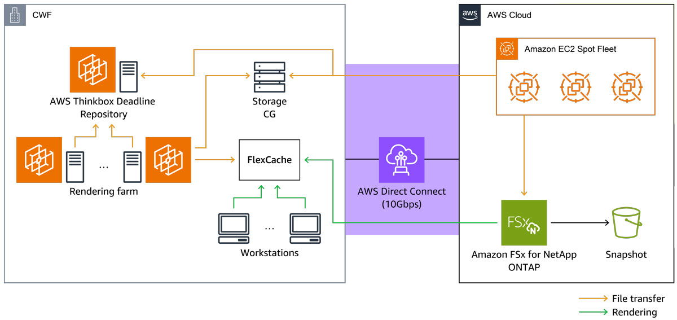Click the Amazon EC2 Spot Fleet header icon
Screen dimensions: 677x320
point(507,49)
